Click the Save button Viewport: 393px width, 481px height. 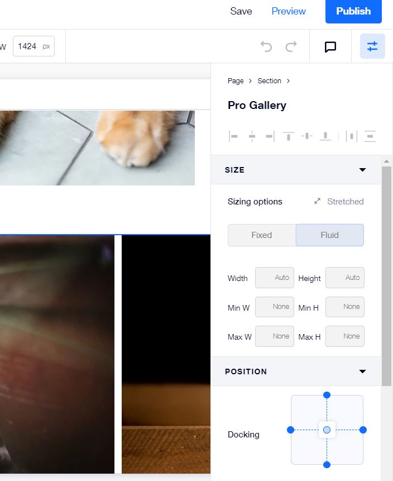tap(241, 11)
